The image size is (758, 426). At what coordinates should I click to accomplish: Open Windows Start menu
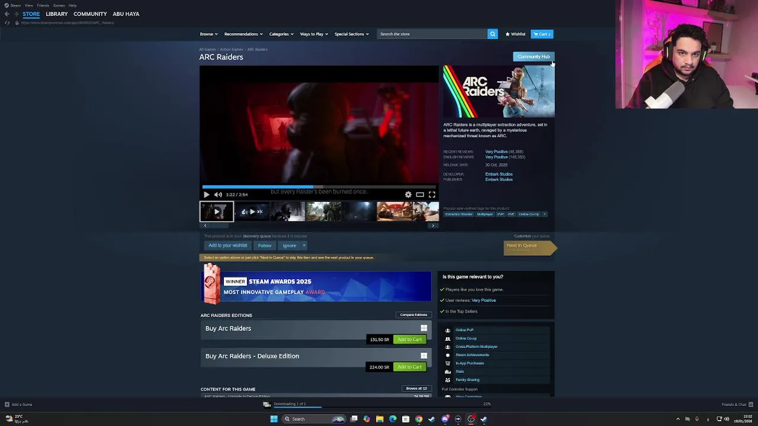[274, 419]
